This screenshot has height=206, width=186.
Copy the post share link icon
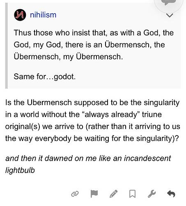[75, 194]
